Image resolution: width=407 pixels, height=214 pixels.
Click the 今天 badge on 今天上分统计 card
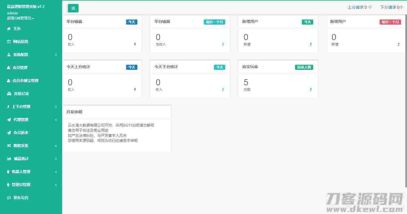tap(132, 67)
